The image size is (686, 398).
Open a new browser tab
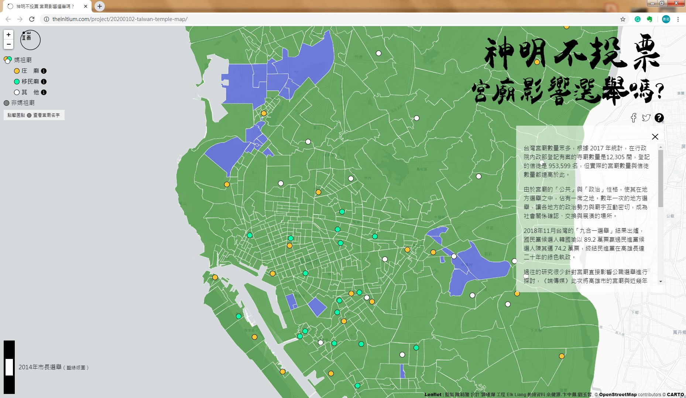pos(100,6)
